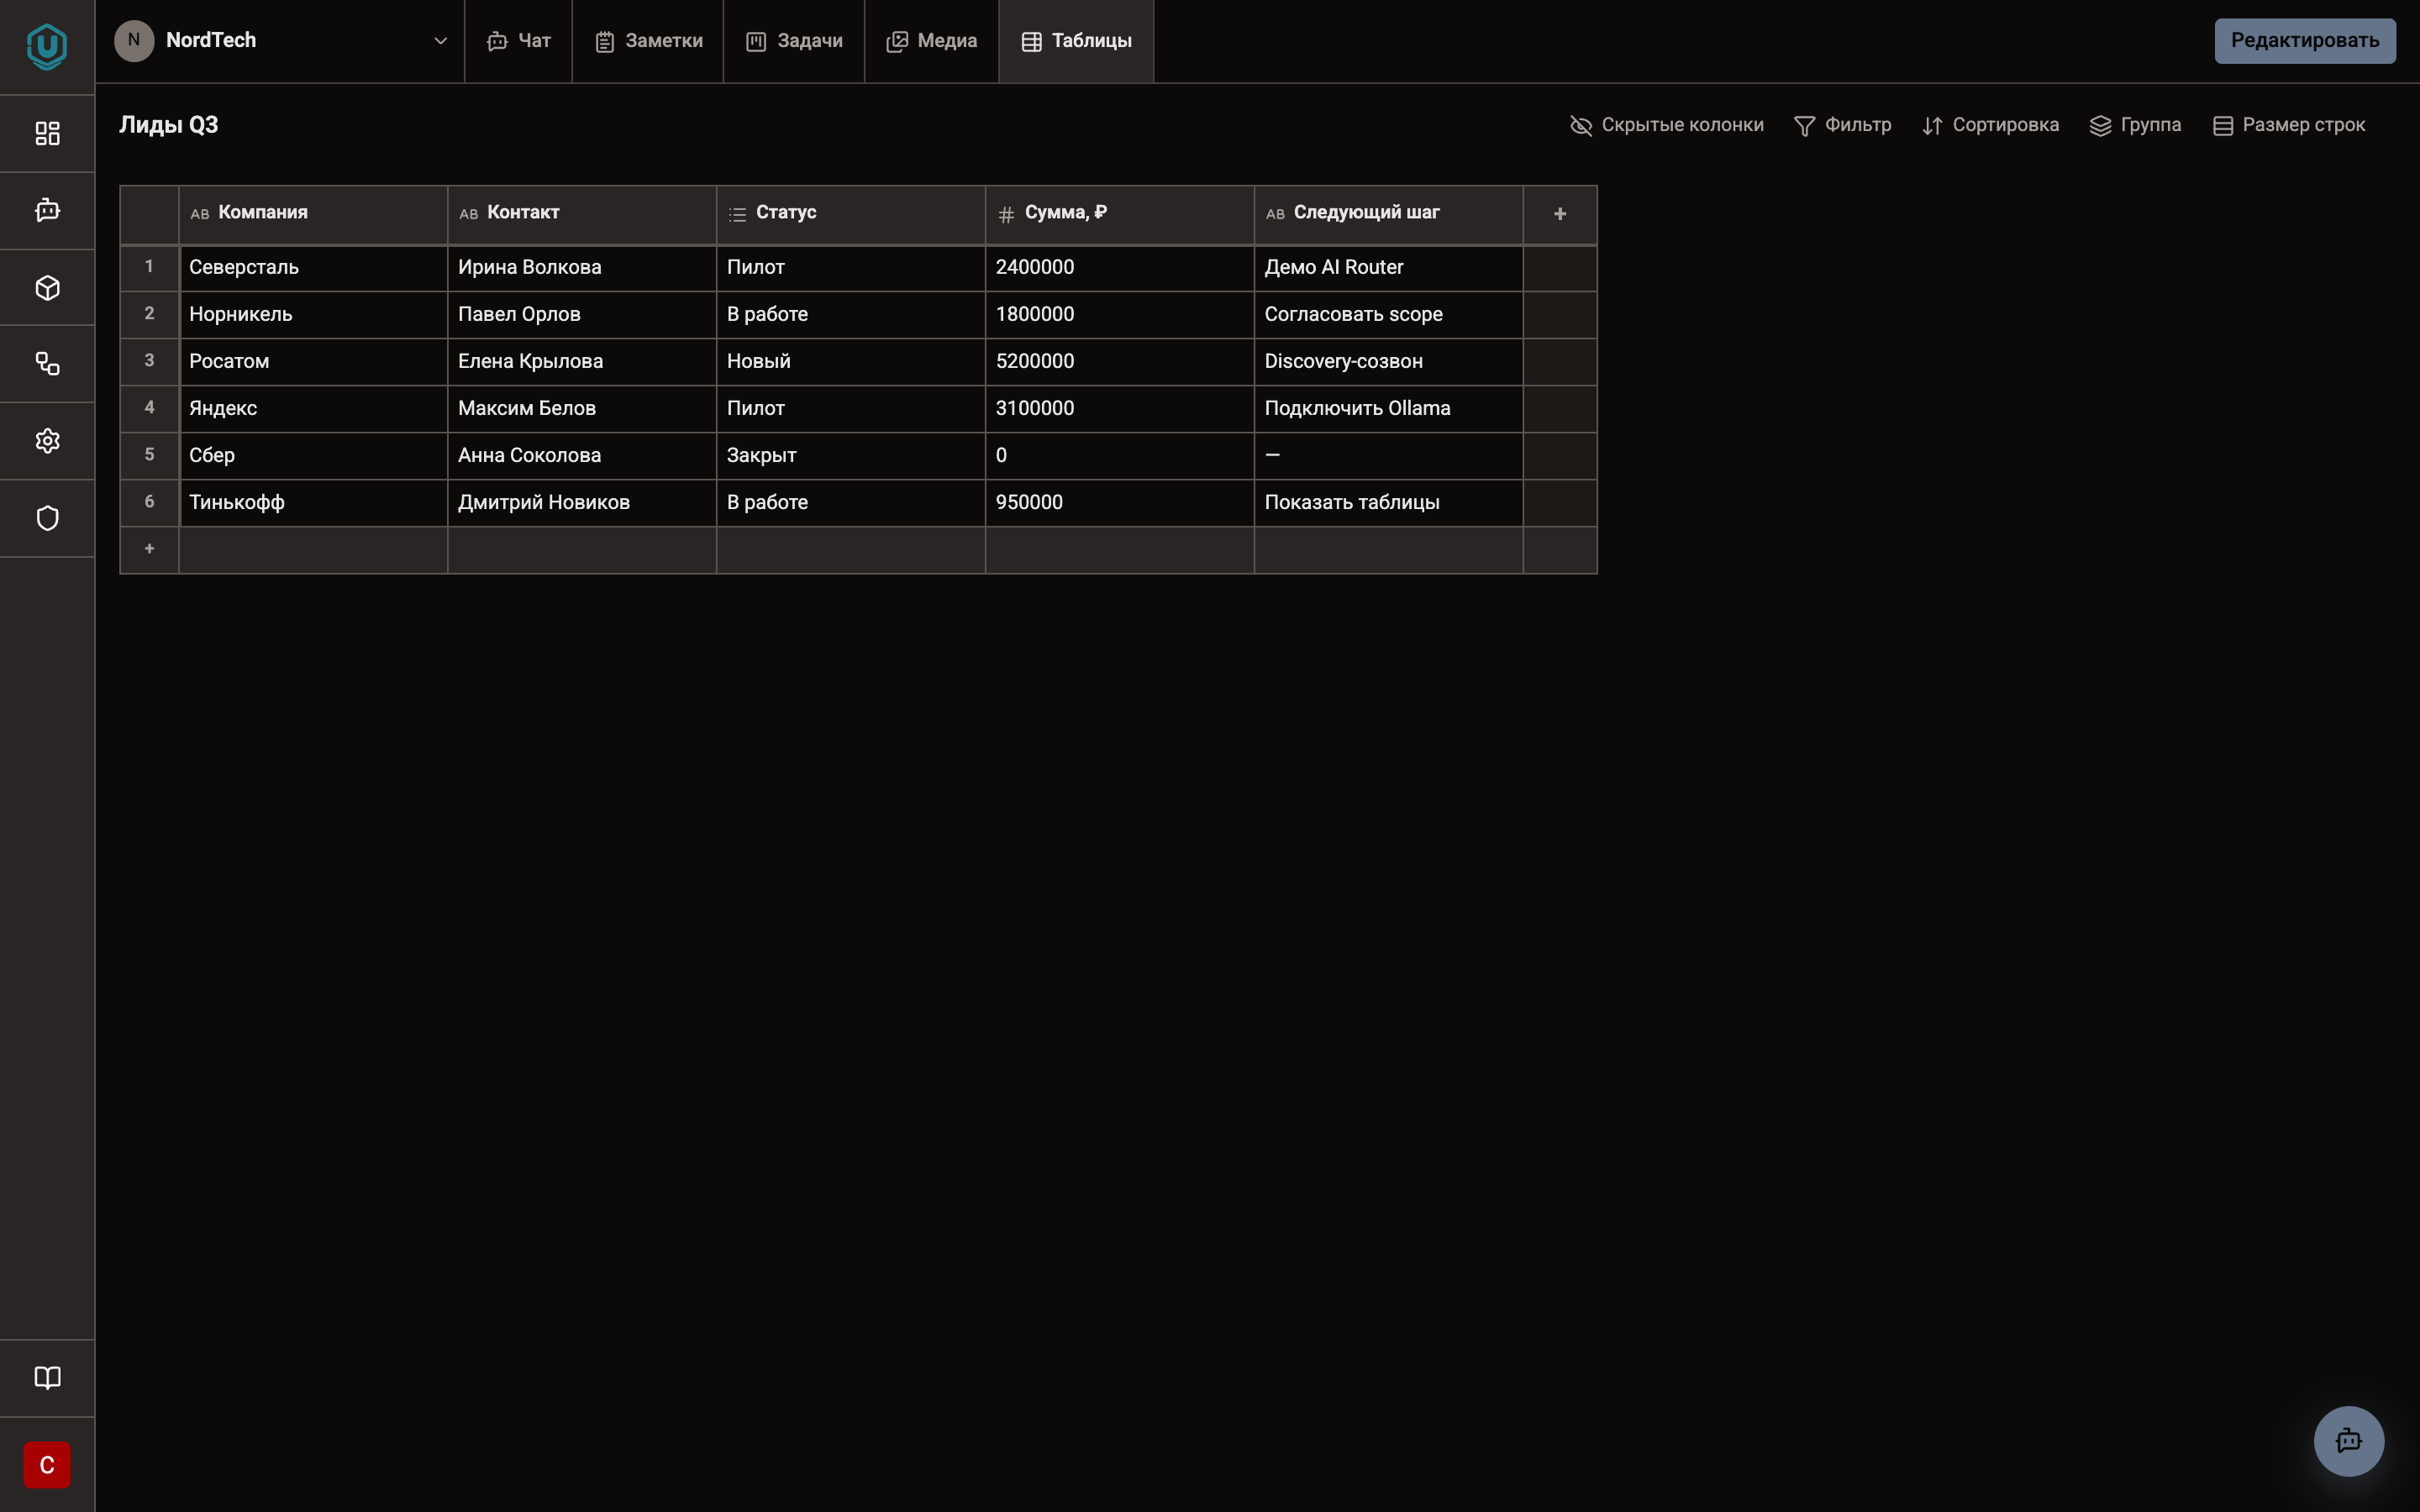Click the Дмитрий Новиков cell
The height and width of the screenshot is (1512, 2420).
click(582, 502)
